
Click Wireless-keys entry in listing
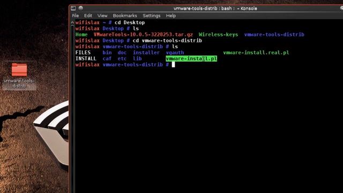(x=218, y=34)
